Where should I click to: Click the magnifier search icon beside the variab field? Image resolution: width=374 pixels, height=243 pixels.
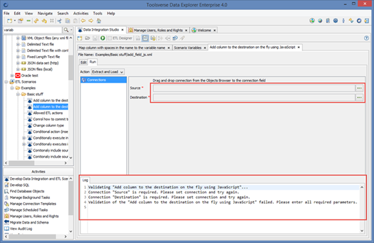point(66,30)
